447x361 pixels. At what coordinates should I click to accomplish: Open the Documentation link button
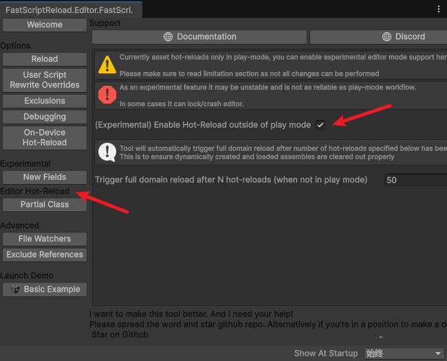199,37
